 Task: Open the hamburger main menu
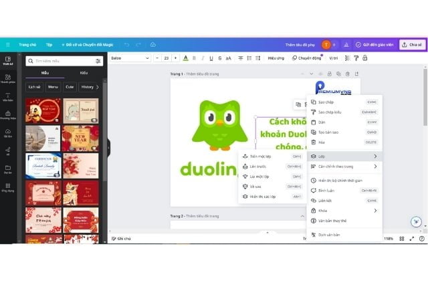coord(8,45)
